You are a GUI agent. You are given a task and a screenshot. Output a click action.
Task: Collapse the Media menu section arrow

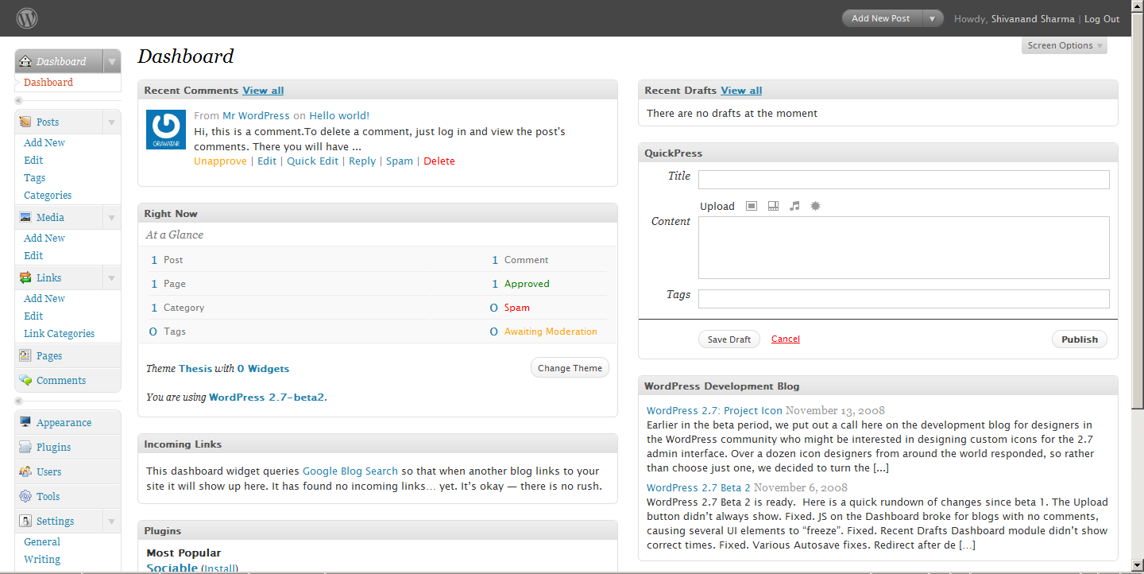[112, 217]
